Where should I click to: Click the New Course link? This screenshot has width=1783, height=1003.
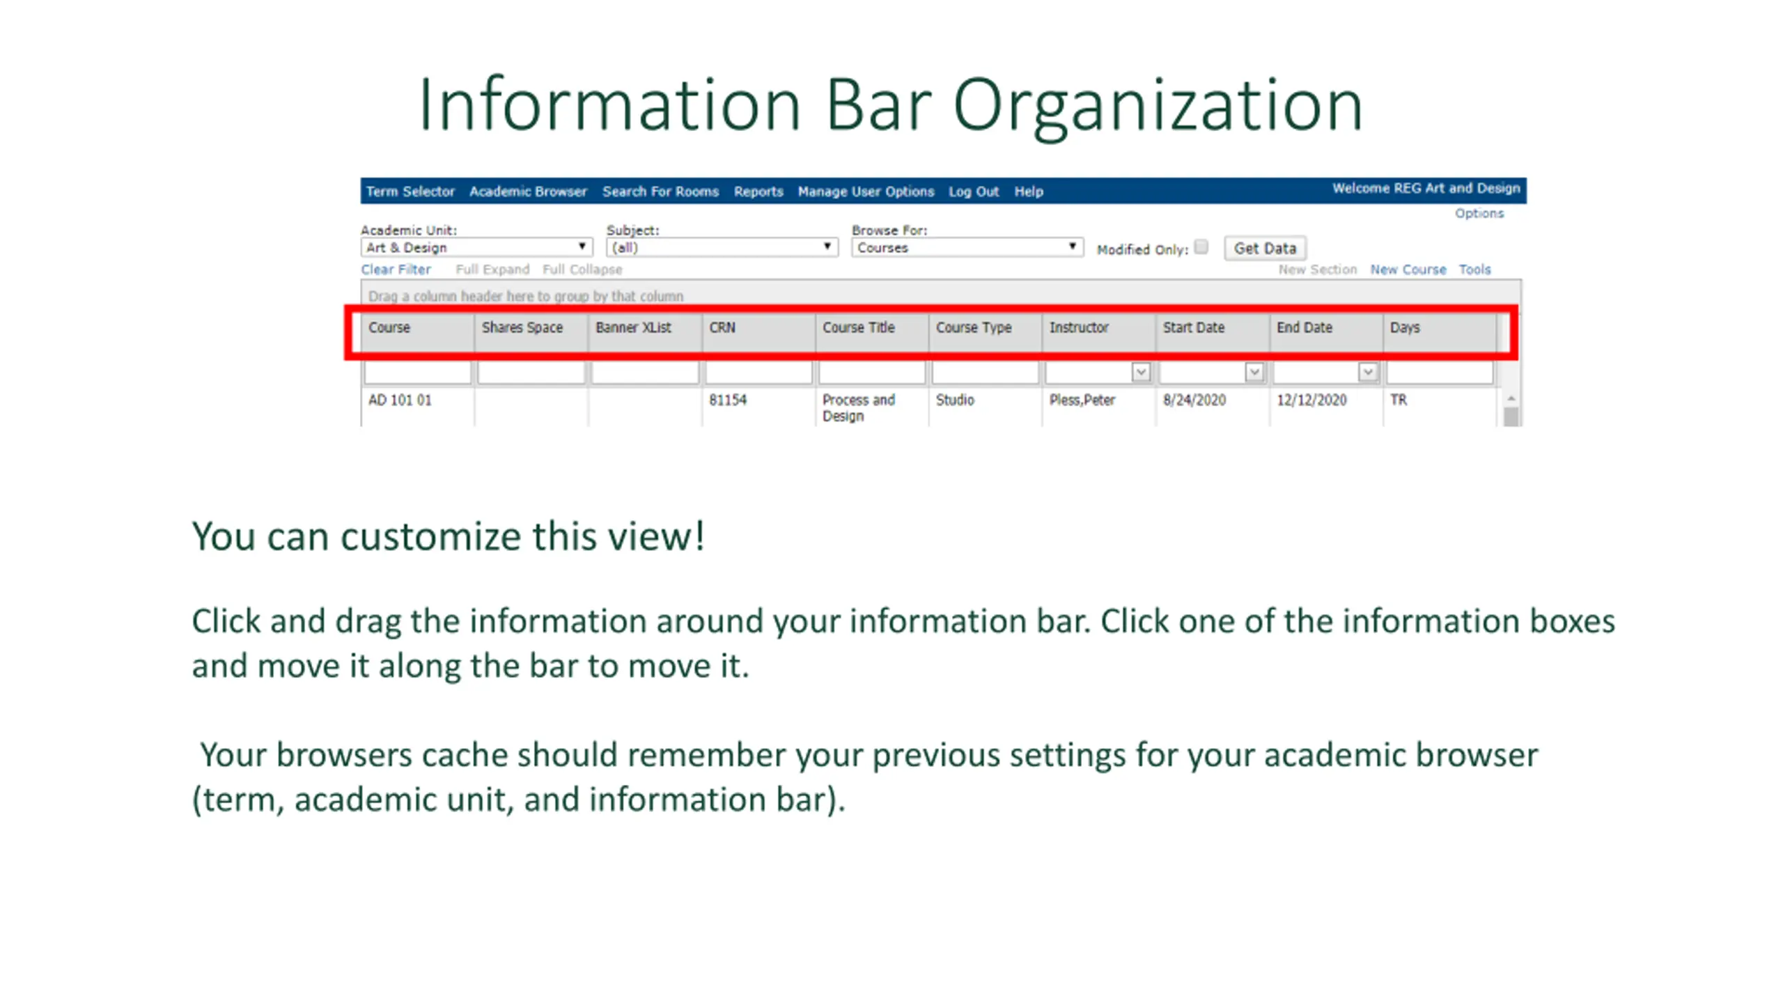(x=1408, y=270)
